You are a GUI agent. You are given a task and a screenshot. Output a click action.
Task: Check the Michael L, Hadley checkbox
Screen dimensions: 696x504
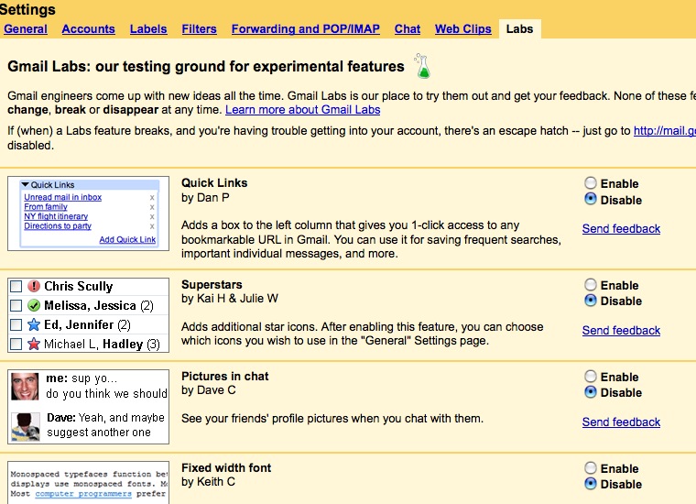[x=16, y=345]
